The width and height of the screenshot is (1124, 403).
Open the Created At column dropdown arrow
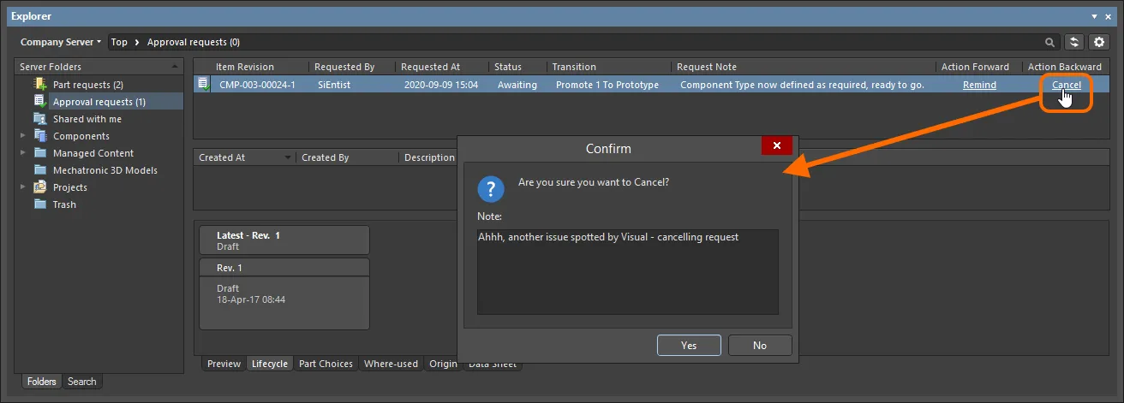pyautogui.click(x=287, y=157)
